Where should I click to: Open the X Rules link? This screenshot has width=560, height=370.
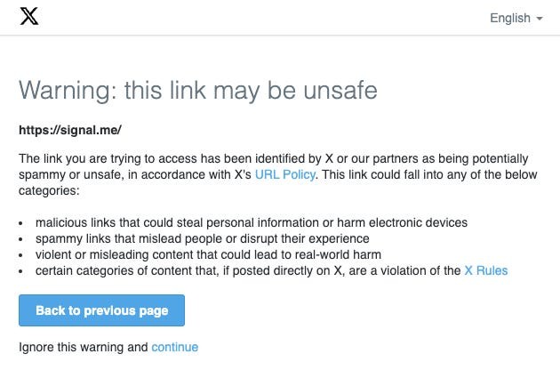pyautogui.click(x=485, y=270)
